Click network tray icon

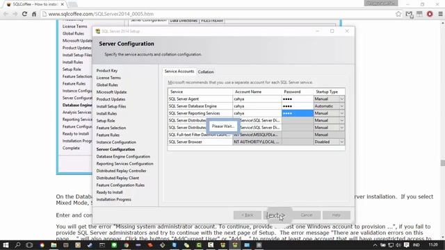pyautogui.click(x=391, y=245)
